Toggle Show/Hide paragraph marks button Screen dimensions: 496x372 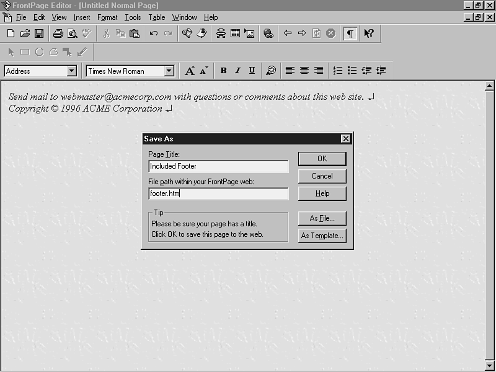(x=350, y=33)
